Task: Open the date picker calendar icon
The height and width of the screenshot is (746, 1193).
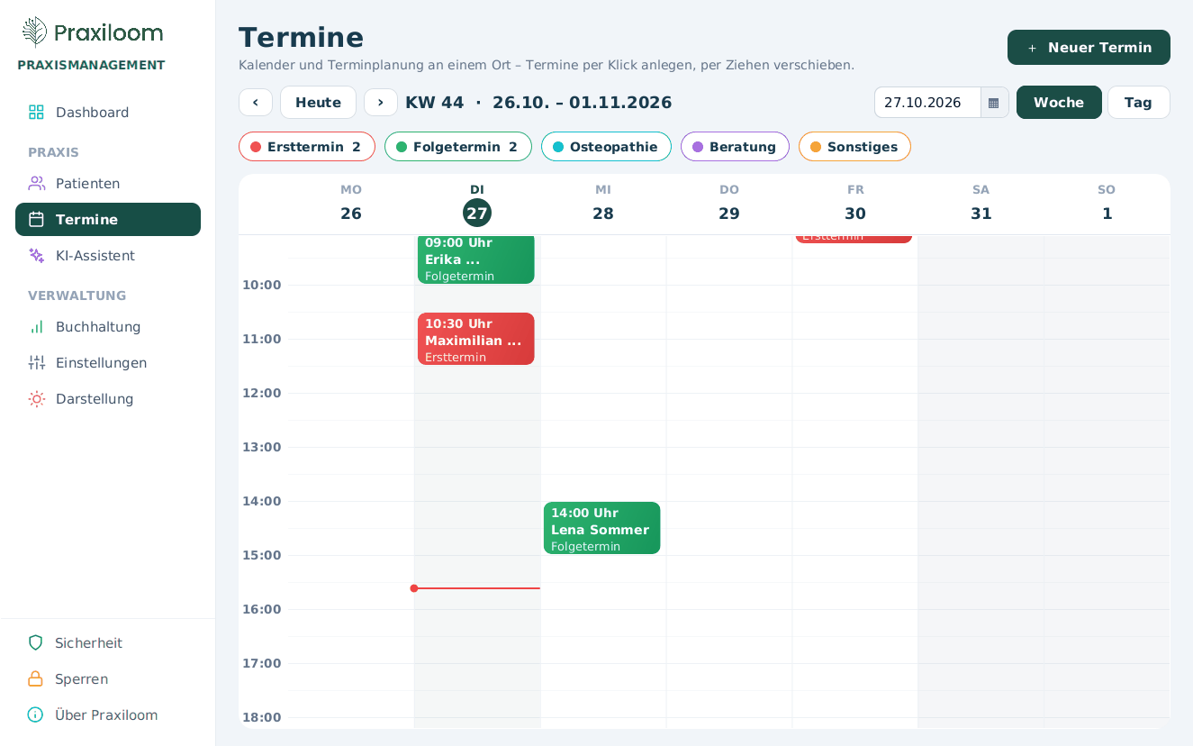Action: (994, 103)
